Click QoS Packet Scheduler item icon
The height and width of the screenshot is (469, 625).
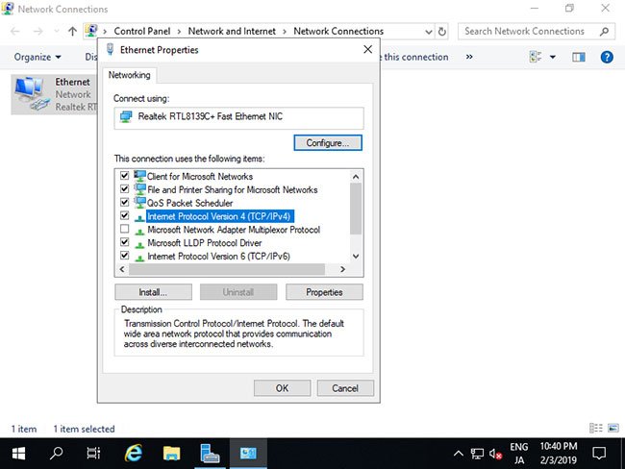pyautogui.click(x=139, y=203)
